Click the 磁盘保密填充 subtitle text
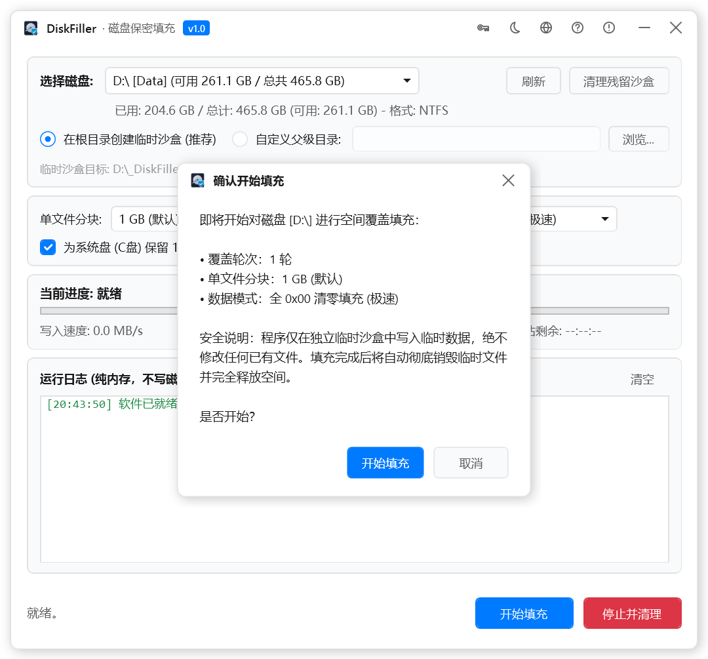The image size is (708, 659). click(x=142, y=28)
